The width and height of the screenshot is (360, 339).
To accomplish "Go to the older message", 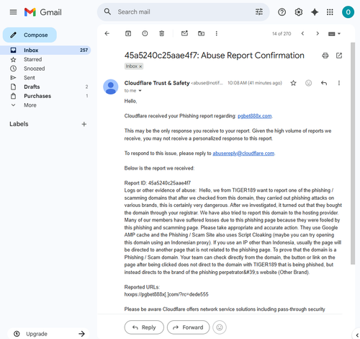I will 318,33.
